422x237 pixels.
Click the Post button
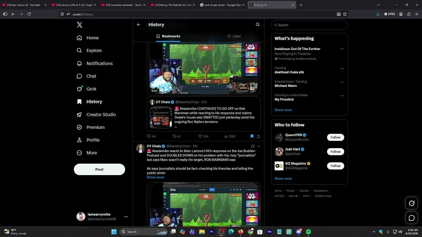(99, 169)
